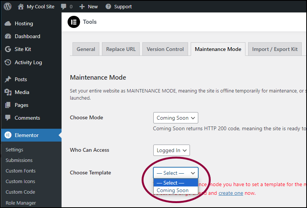Click the plus icon next to New
307x208 pixels.
(82, 7)
